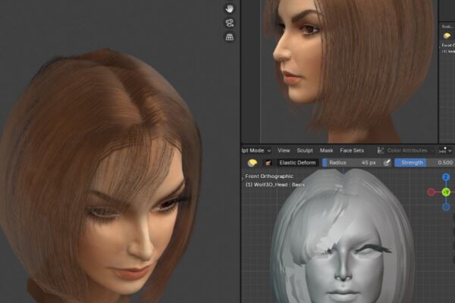Viewport: 455px width, 303px height.
Task: Open the Mask menu
Action: (x=326, y=151)
